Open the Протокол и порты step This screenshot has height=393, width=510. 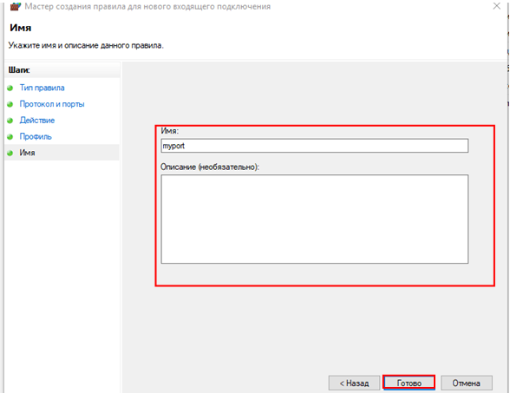click(x=52, y=104)
